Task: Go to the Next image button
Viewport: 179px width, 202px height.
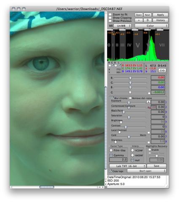Action: coord(147,15)
